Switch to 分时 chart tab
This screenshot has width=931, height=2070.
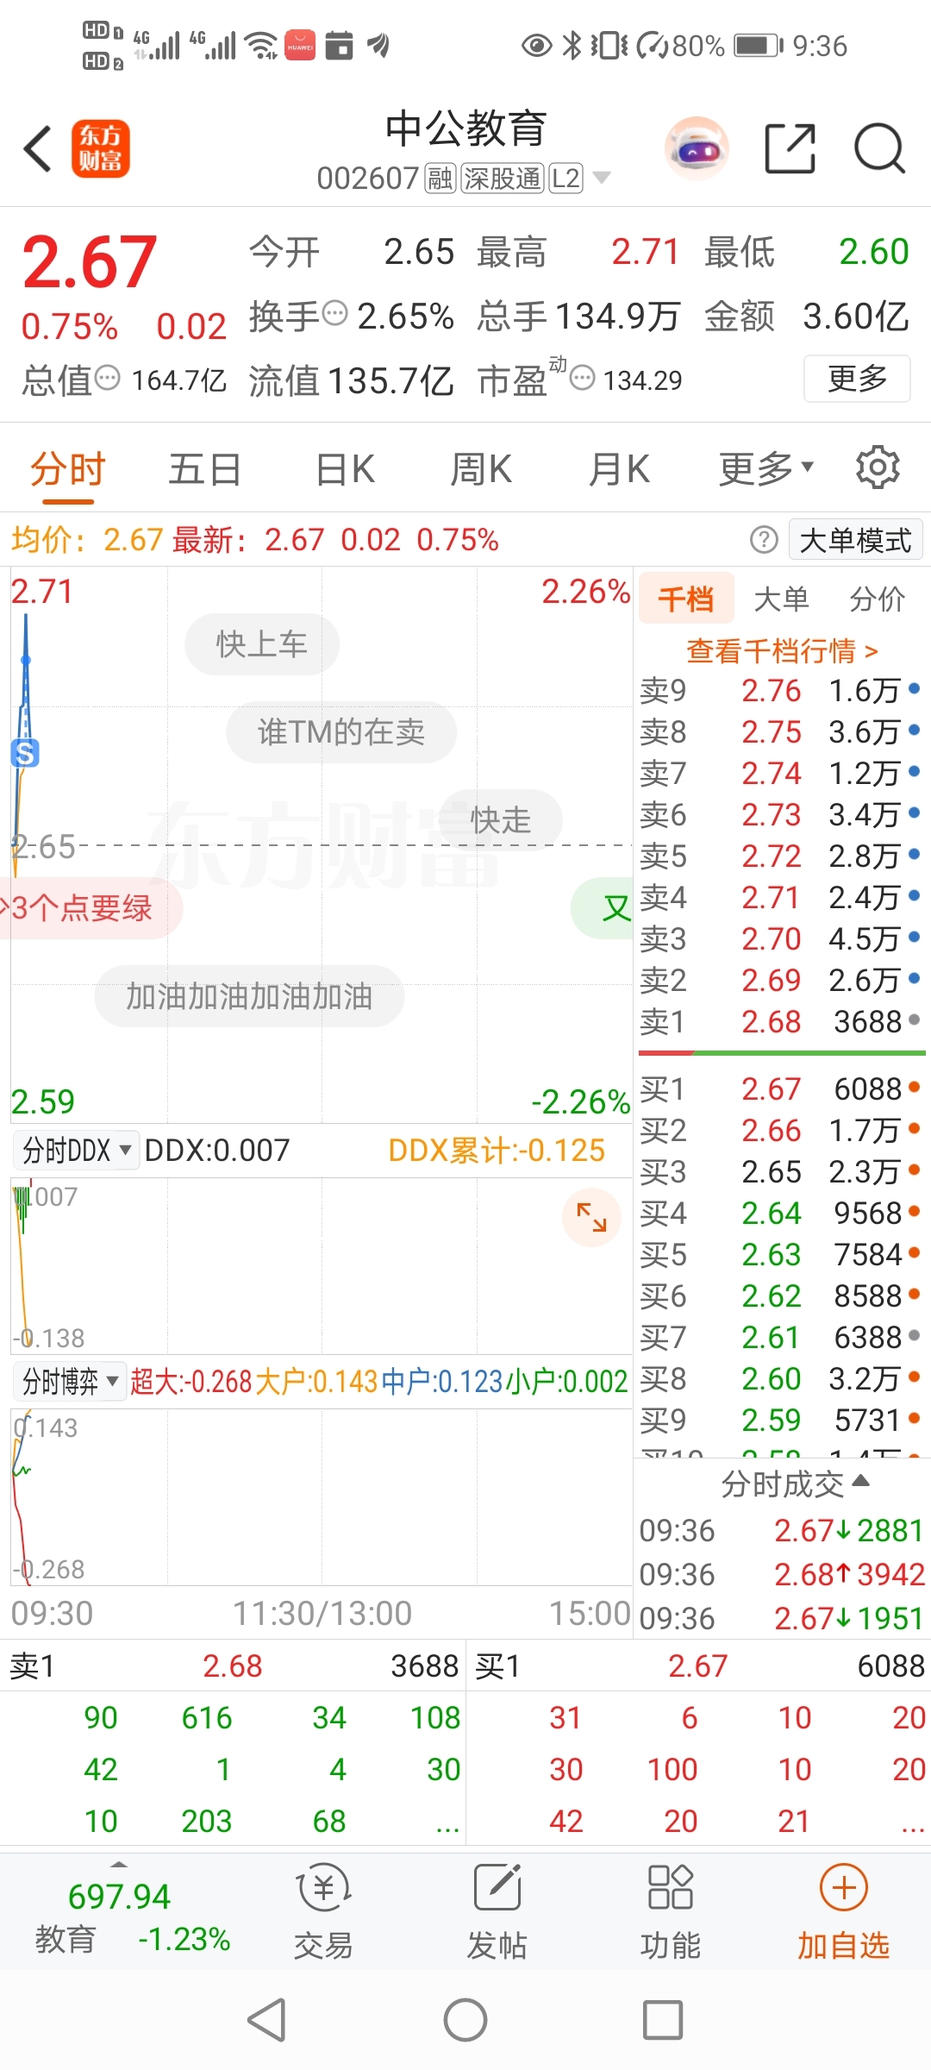click(x=67, y=469)
